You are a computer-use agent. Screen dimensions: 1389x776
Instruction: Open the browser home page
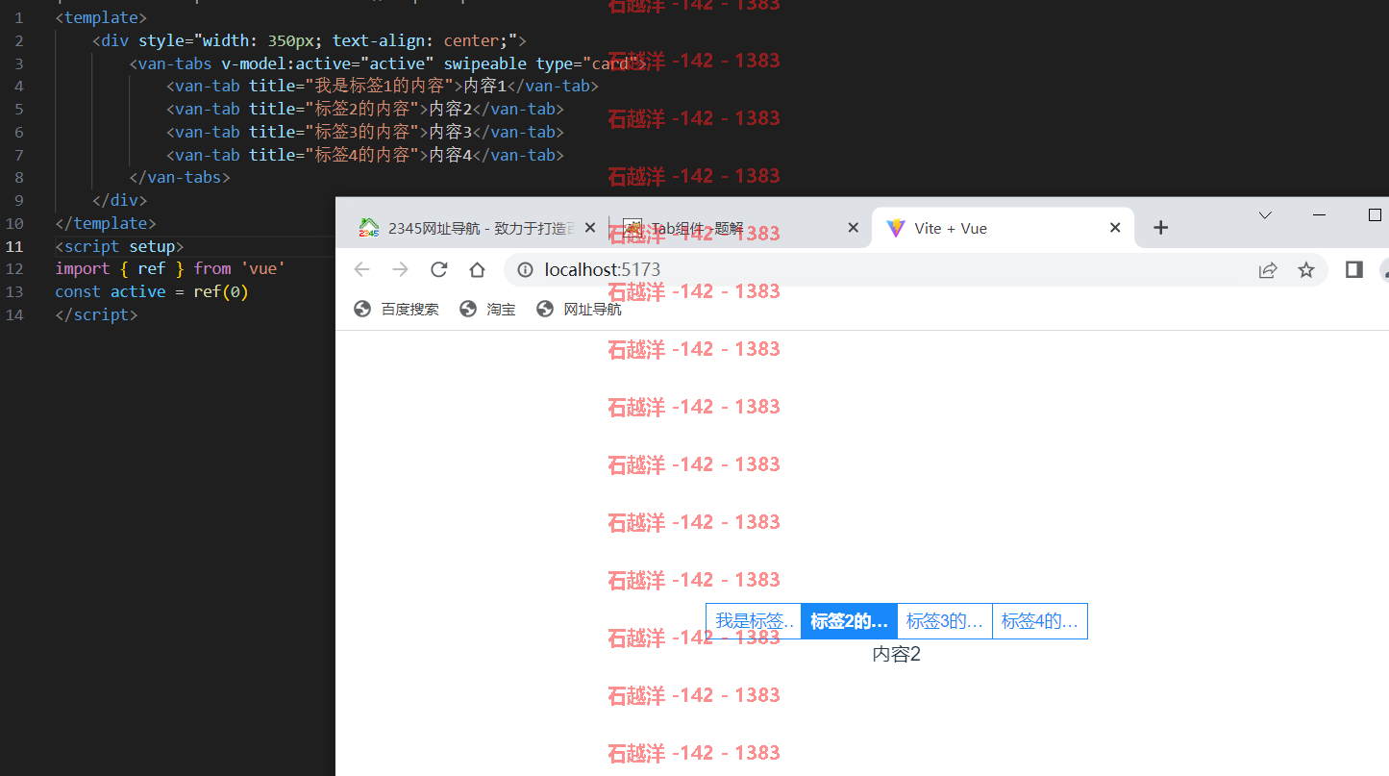click(x=477, y=269)
